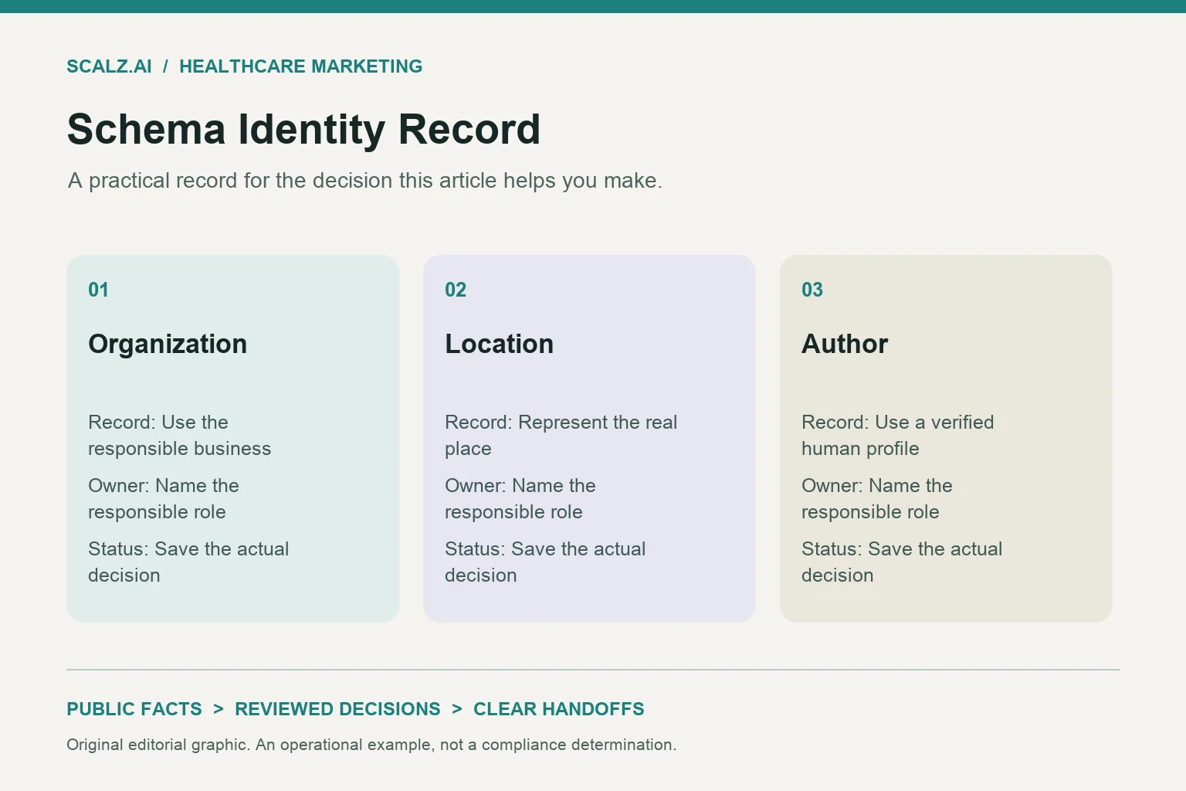Screen dimensions: 1186x791
Task: Select the Author card heading
Action: [x=845, y=344]
